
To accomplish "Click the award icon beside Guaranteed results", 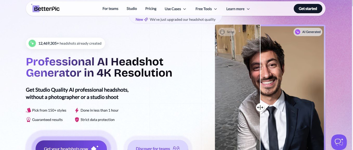I will tap(28, 120).
